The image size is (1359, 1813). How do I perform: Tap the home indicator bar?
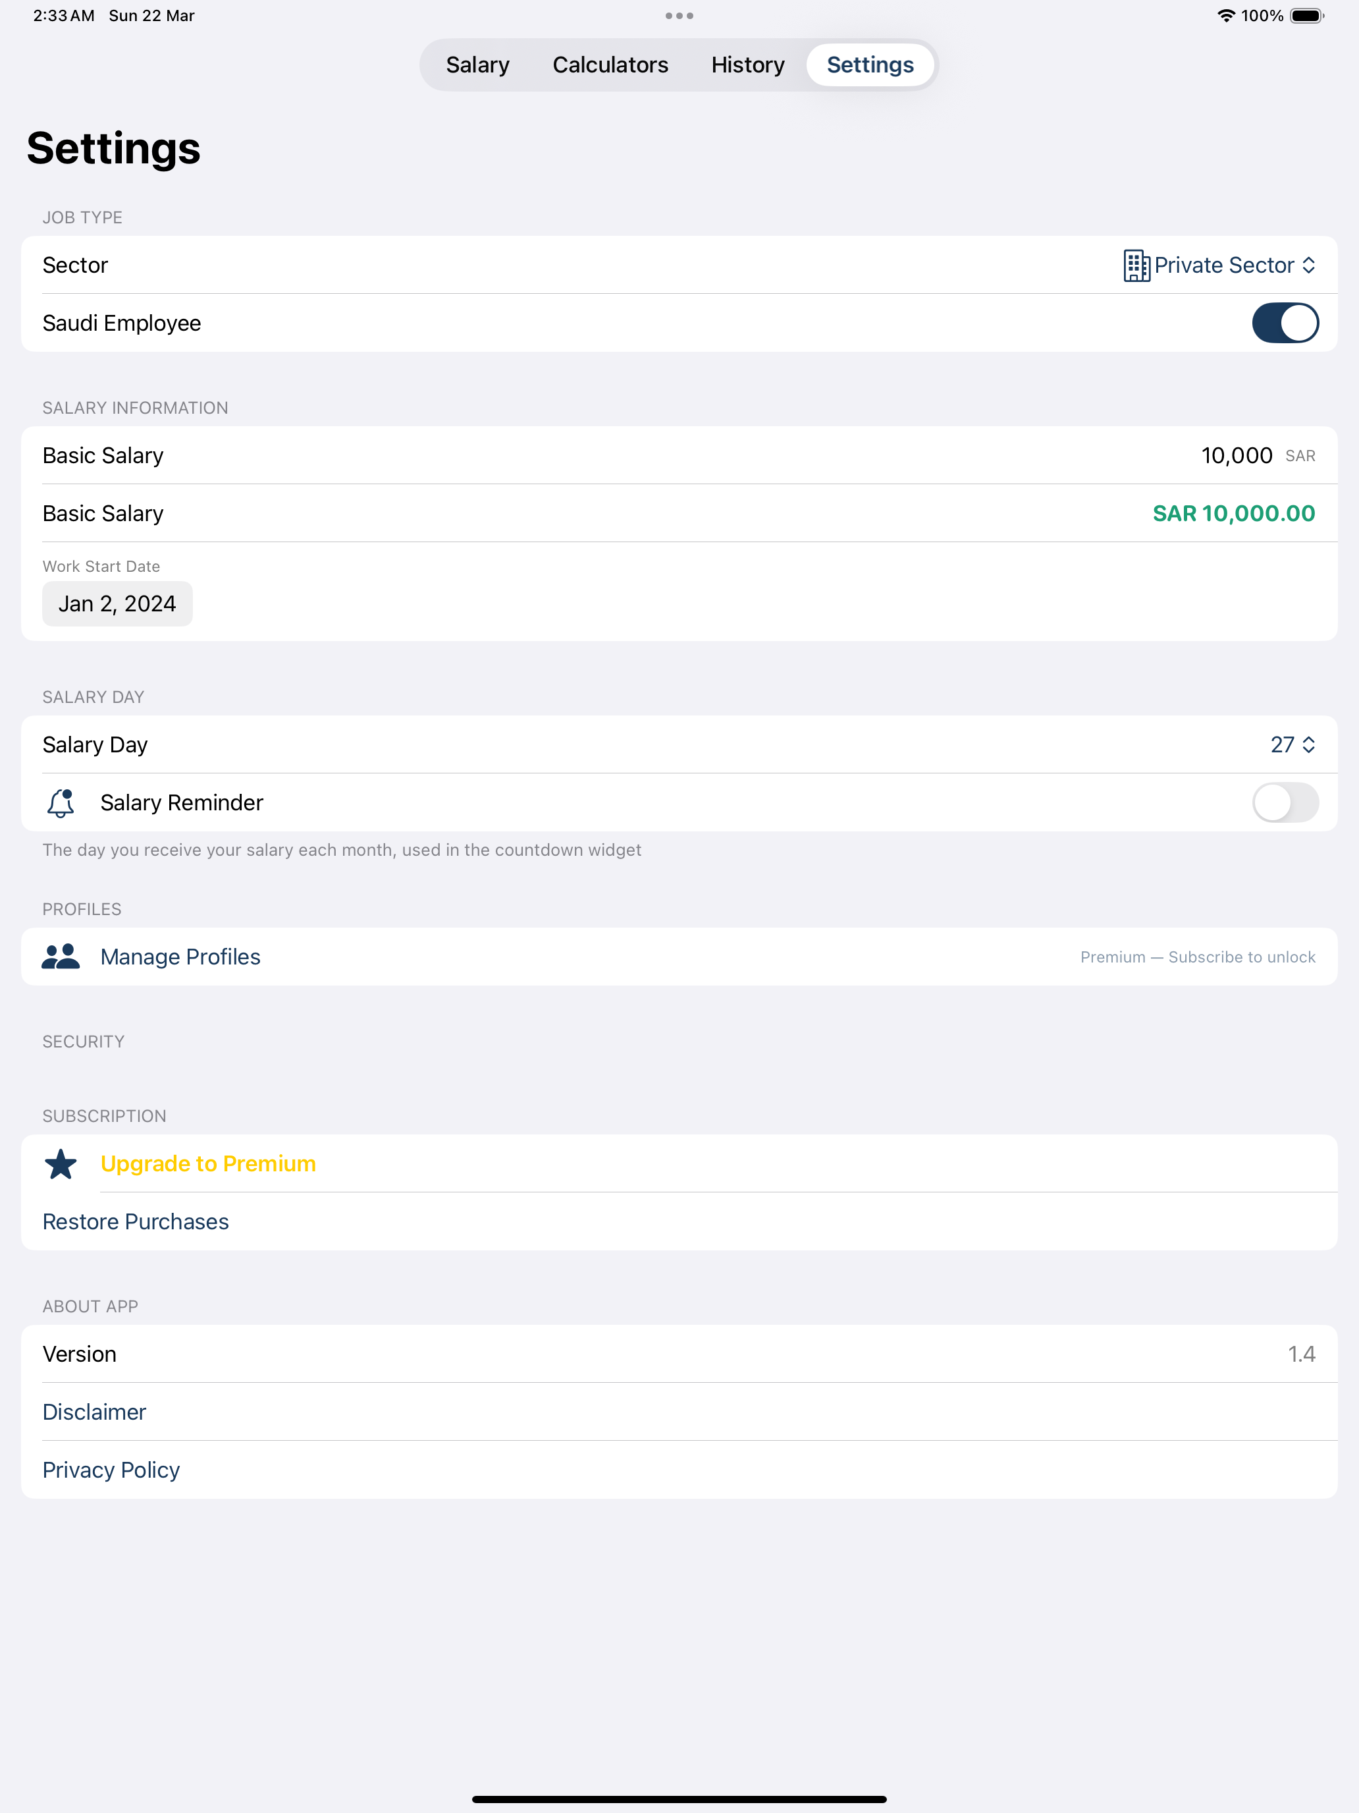[x=679, y=1799]
